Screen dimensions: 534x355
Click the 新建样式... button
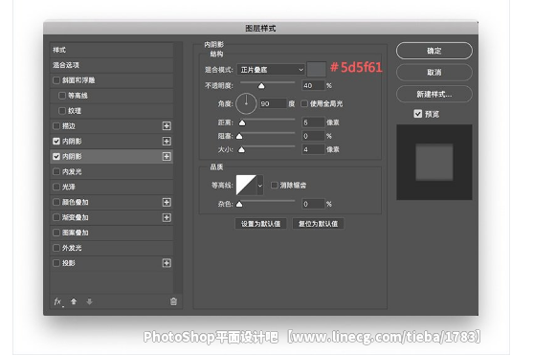pos(434,94)
